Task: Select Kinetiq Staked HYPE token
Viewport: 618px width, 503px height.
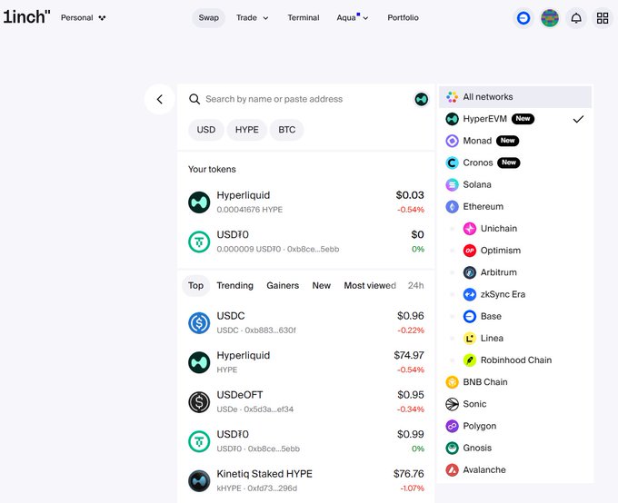Action: click(306, 480)
